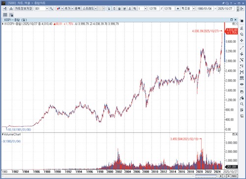The height and width of the screenshot is (179, 246).
Task: Click the grid table icon in right sidebar
Action: click(x=242, y=78)
